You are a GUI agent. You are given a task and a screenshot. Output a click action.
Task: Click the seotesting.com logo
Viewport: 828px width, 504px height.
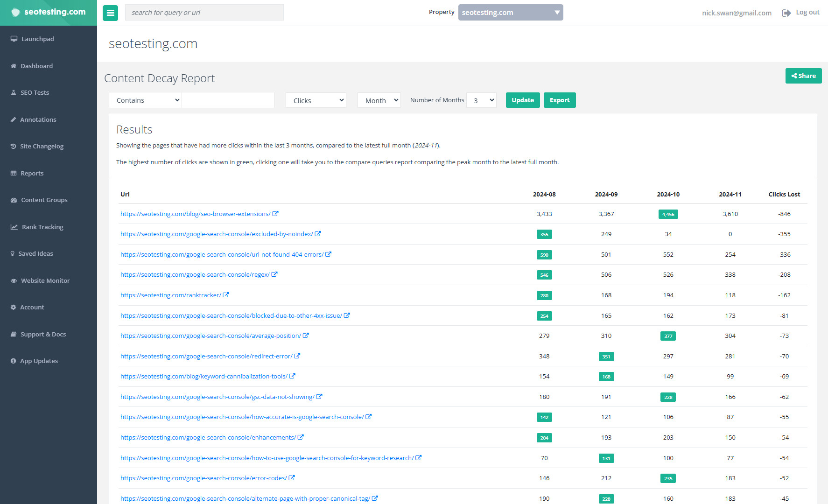[x=49, y=12]
